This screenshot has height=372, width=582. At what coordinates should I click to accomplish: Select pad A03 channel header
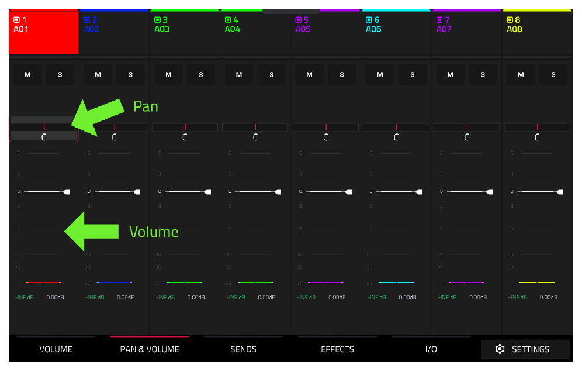185,32
